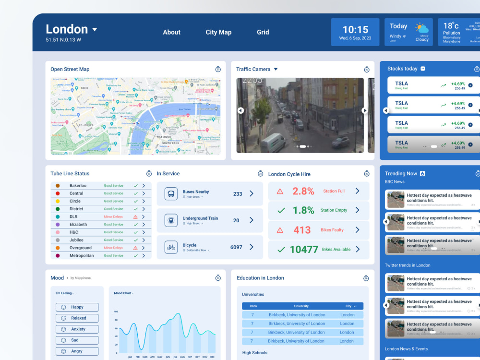480x360 pixels.
Task: Click Traffic Camera timer icon
Action: [x=366, y=70]
